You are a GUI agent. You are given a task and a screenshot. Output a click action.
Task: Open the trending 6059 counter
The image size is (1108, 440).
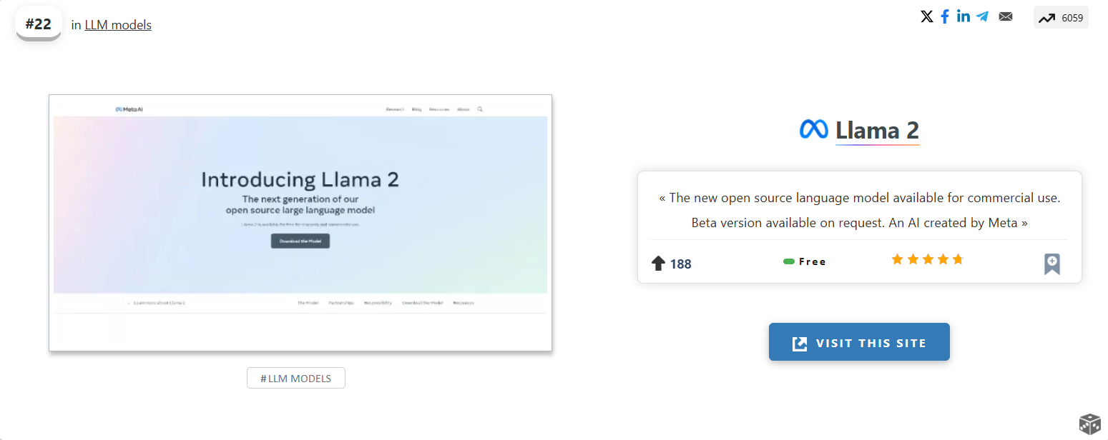point(1061,18)
